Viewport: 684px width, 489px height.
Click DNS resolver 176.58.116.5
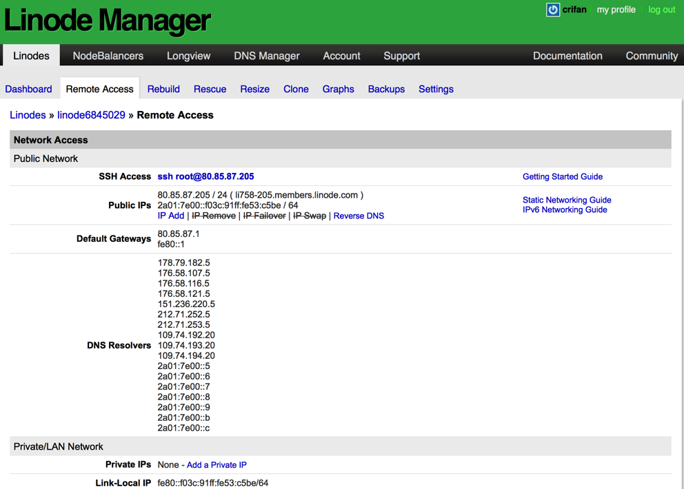click(x=183, y=284)
